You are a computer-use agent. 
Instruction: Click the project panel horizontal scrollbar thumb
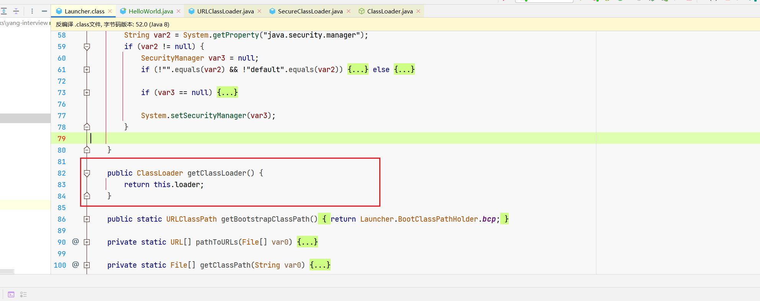[x=7, y=271]
